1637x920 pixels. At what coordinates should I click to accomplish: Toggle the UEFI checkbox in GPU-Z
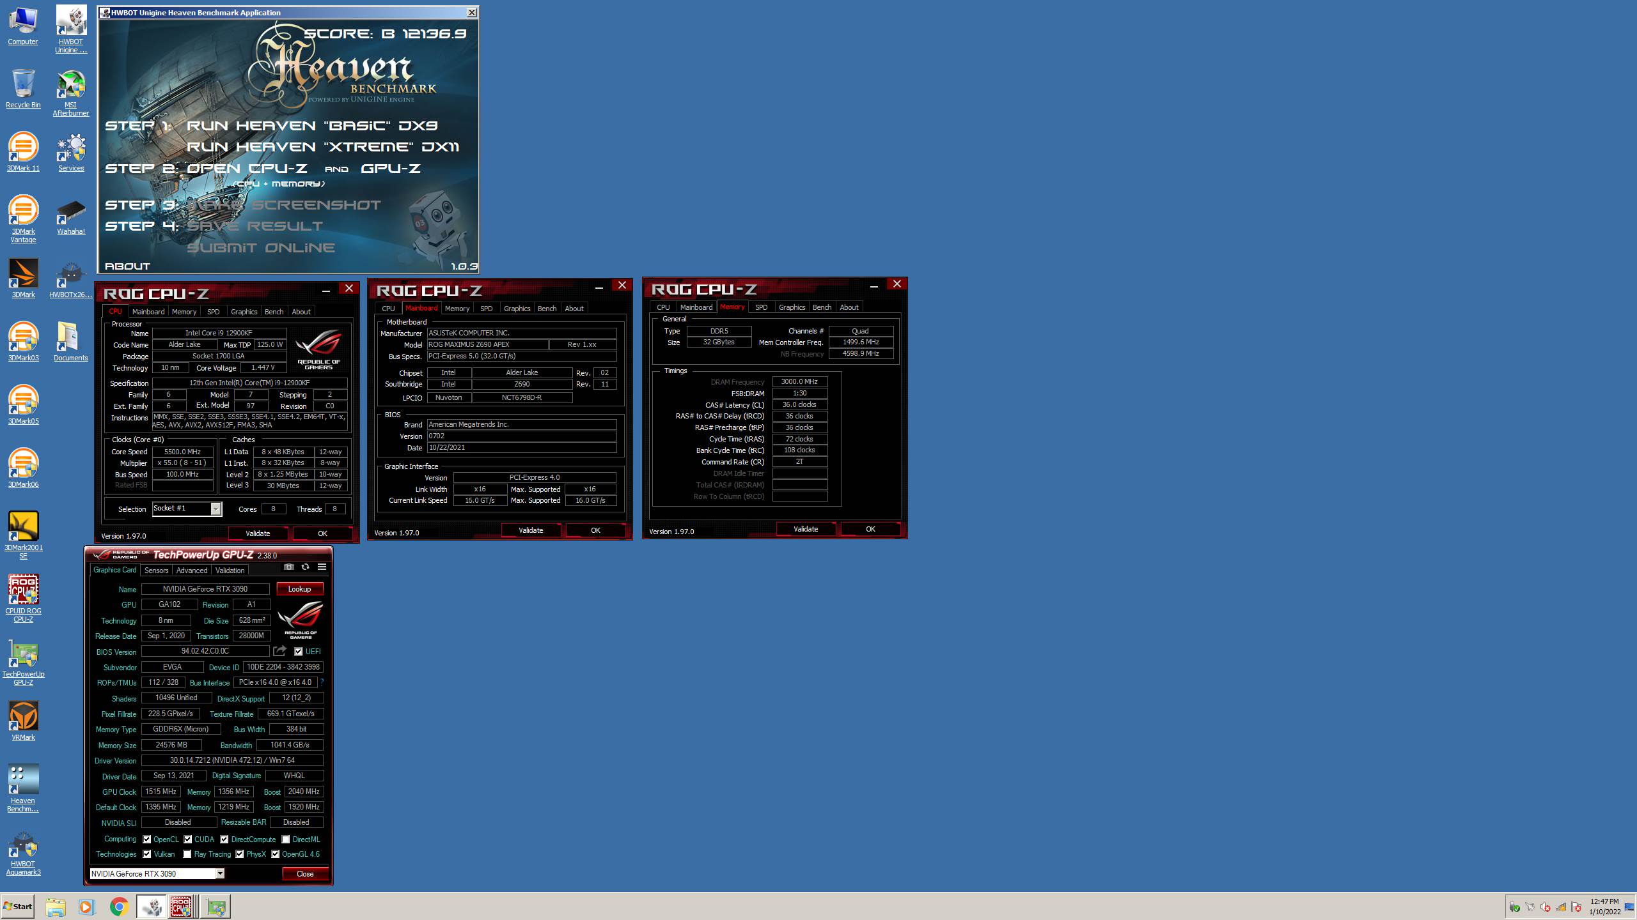(x=298, y=652)
